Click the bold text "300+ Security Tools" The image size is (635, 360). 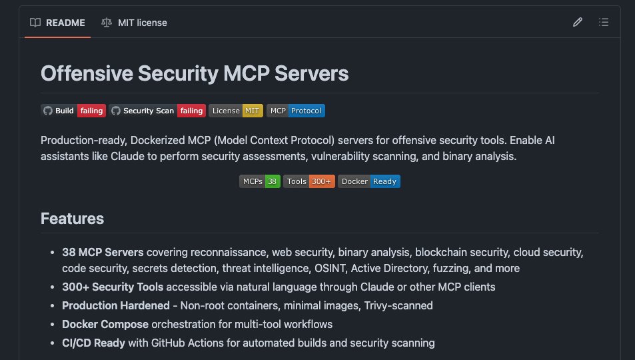pyautogui.click(x=113, y=287)
